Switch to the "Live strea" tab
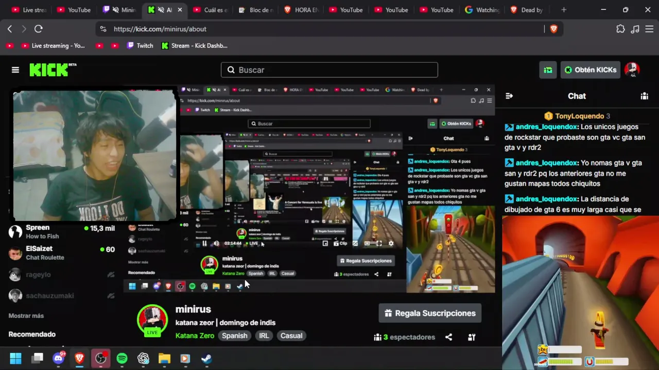 pos(29,10)
